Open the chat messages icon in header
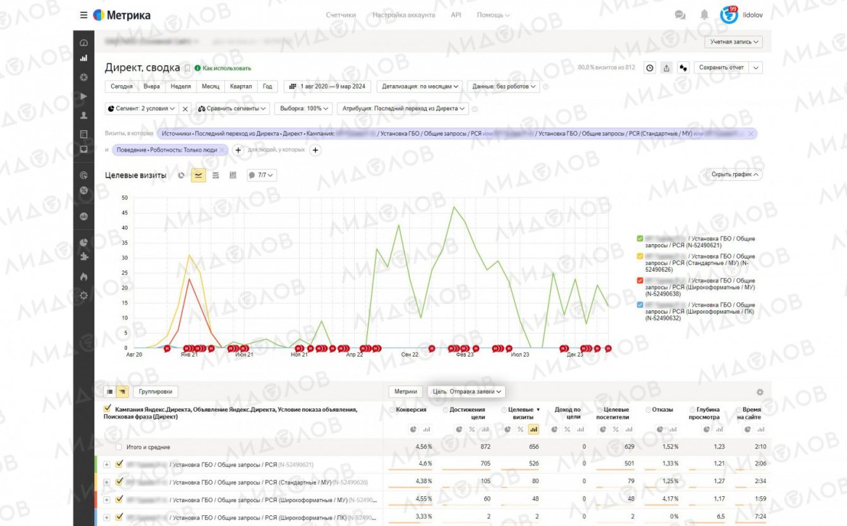847x526 pixels. (680, 15)
